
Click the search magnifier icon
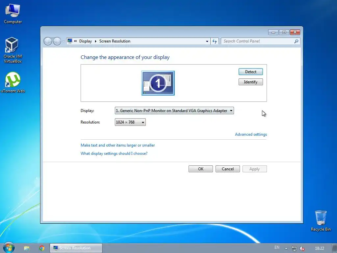coord(296,41)
